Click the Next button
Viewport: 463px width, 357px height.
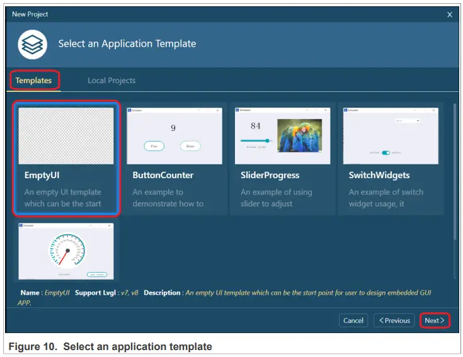pyautogui.click(x=435, y=320)
